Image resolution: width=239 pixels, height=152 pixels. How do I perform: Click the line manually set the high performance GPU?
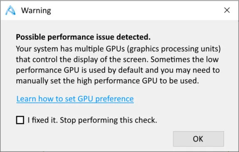[x=108, y=81]
